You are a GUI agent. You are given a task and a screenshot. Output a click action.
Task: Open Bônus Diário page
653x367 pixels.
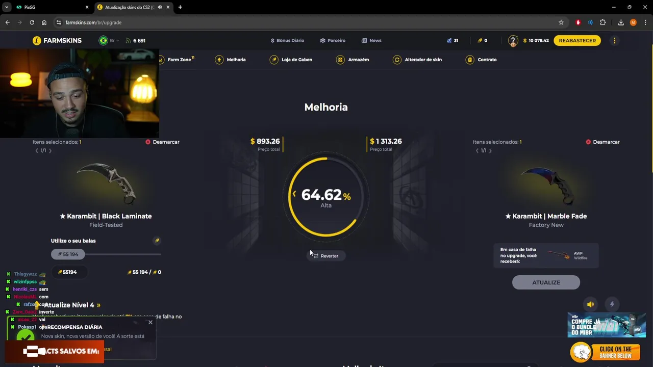tap(287, 41)
